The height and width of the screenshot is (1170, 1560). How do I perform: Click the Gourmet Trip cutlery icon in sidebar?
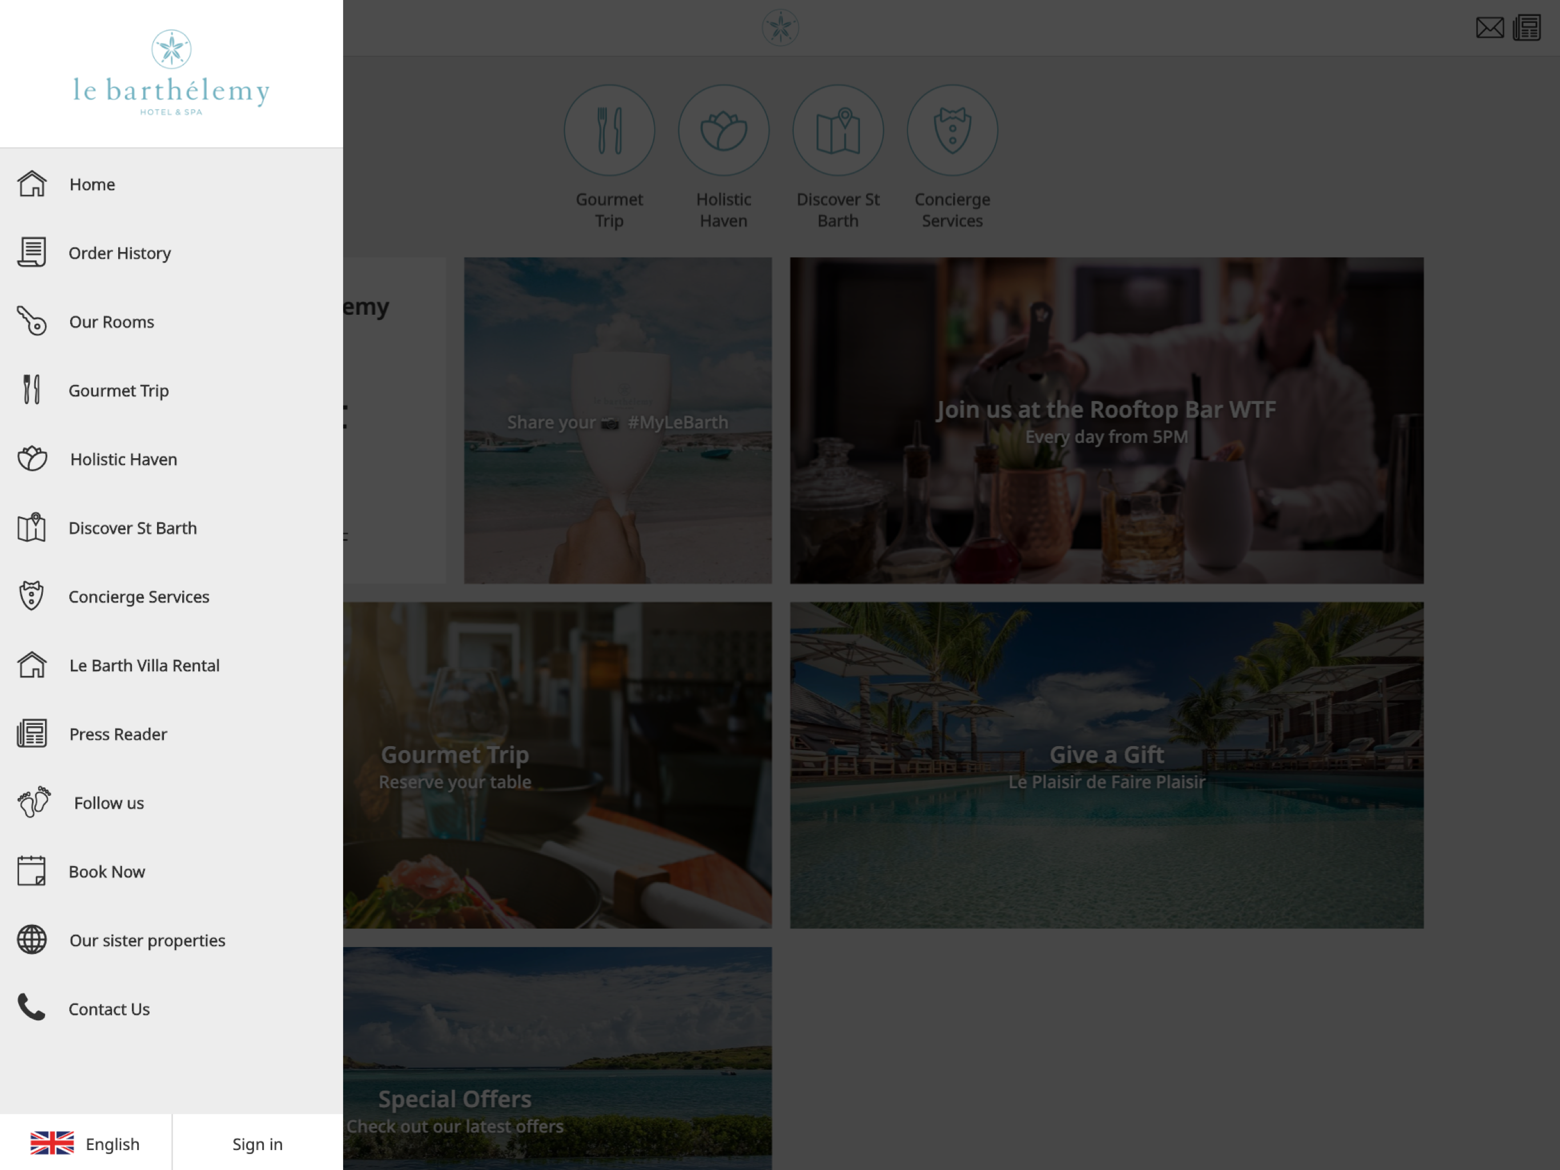coord(32,390)
